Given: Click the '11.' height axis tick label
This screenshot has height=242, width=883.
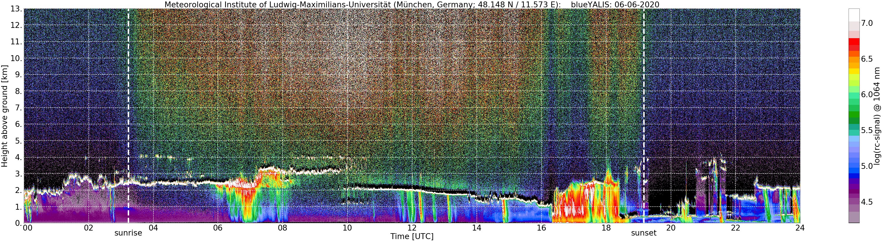Looking at the screenshot, I should [16, 42].
